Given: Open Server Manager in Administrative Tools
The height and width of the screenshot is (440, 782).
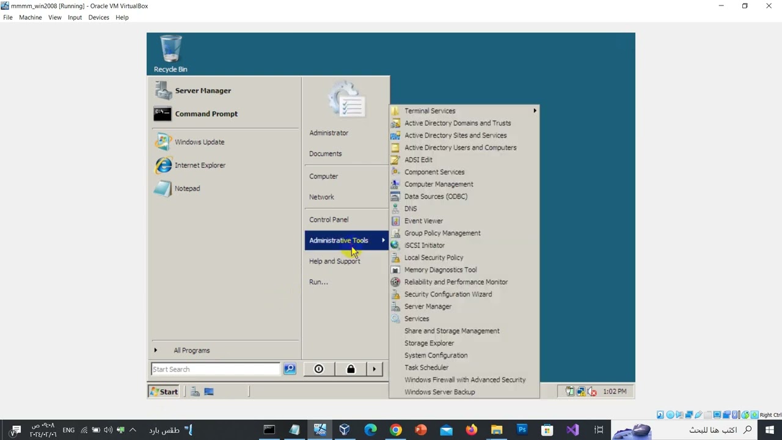Looking at the screenshot, I should pyautogui.click(x=464, y=306).
